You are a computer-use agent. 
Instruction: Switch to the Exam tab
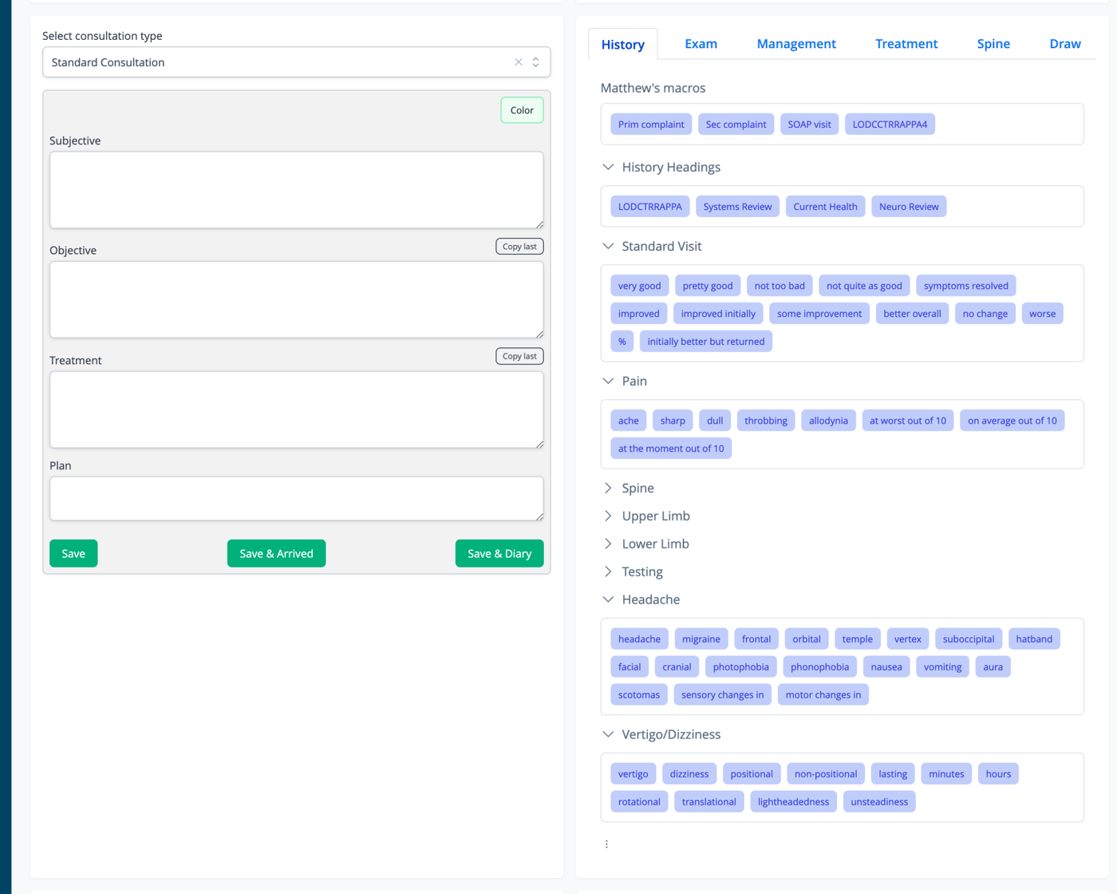click(x=701, y=44)
